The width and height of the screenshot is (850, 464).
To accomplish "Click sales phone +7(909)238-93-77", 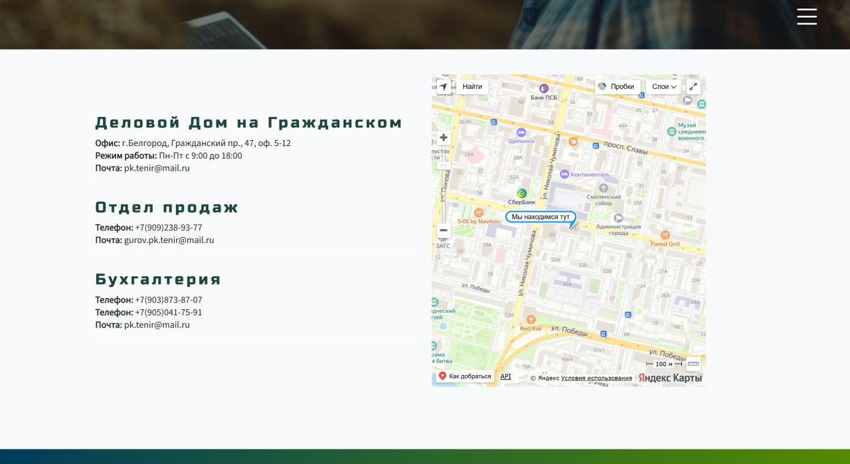I will pyautogui.click(x=169, y=228).
